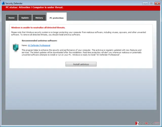Open the Update tab
162x127 pixels.
(25, 18)
